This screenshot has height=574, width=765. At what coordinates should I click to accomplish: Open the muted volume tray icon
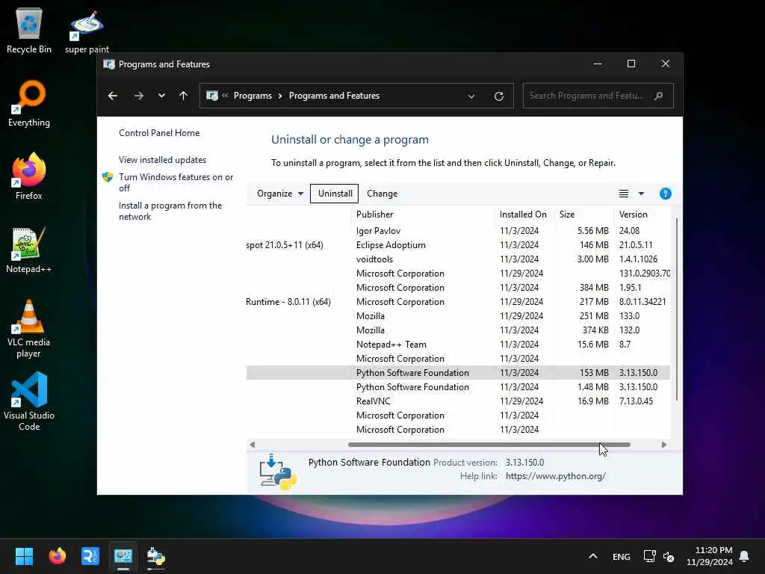coord(669,556)
